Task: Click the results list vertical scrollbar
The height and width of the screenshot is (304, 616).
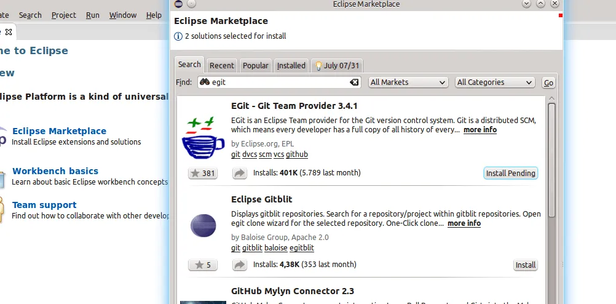Action: tap(551, 160)
